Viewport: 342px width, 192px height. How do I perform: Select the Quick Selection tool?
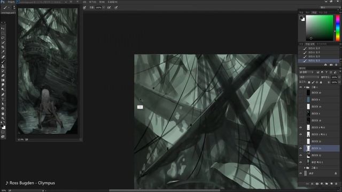click(3, 43)
